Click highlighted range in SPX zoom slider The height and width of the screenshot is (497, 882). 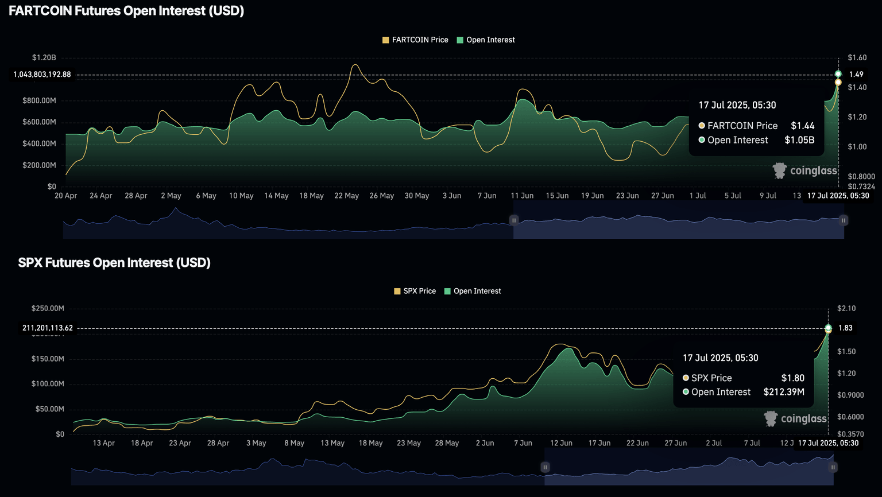(689, 475)
